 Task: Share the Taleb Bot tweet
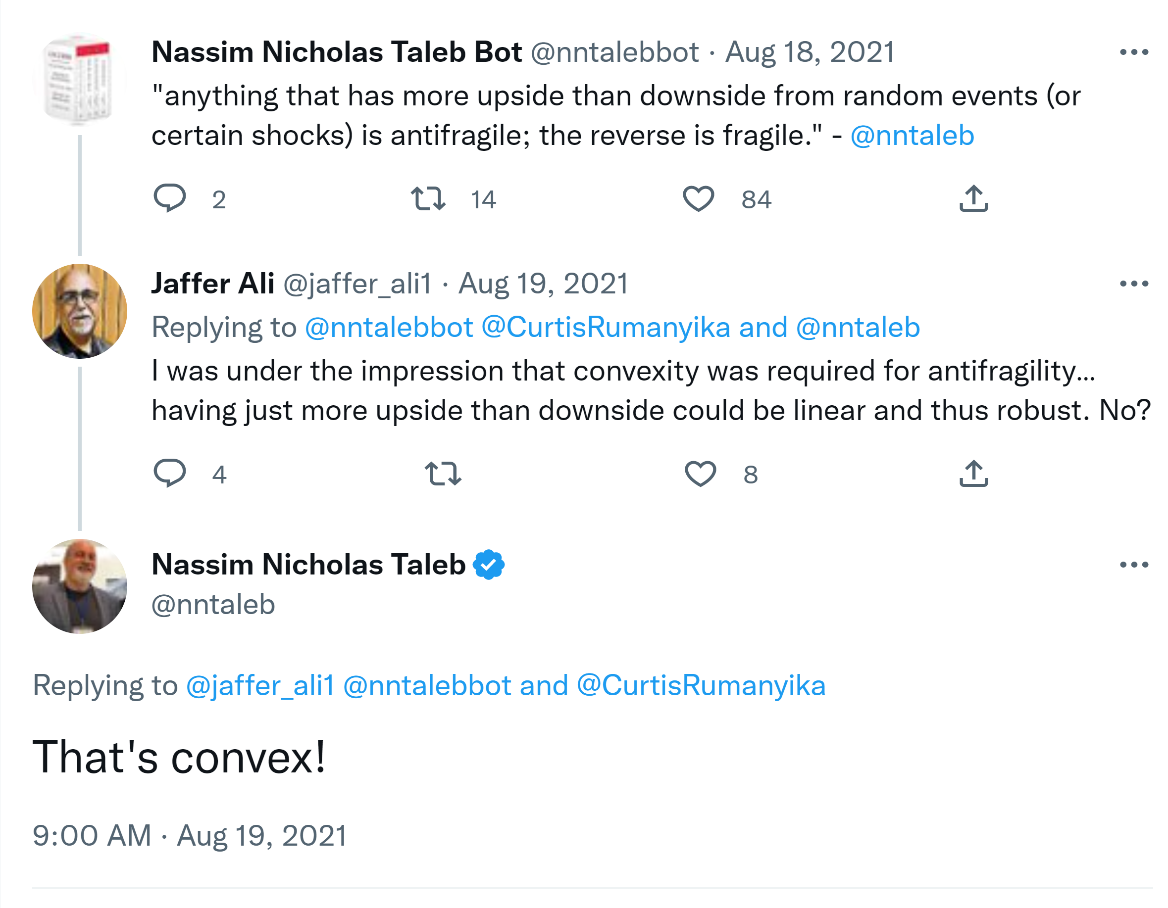[973, 198]
